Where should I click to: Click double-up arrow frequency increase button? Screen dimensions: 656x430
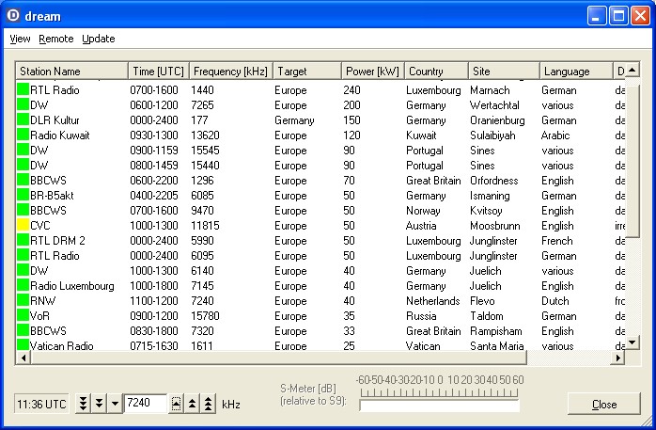(192, 404)
